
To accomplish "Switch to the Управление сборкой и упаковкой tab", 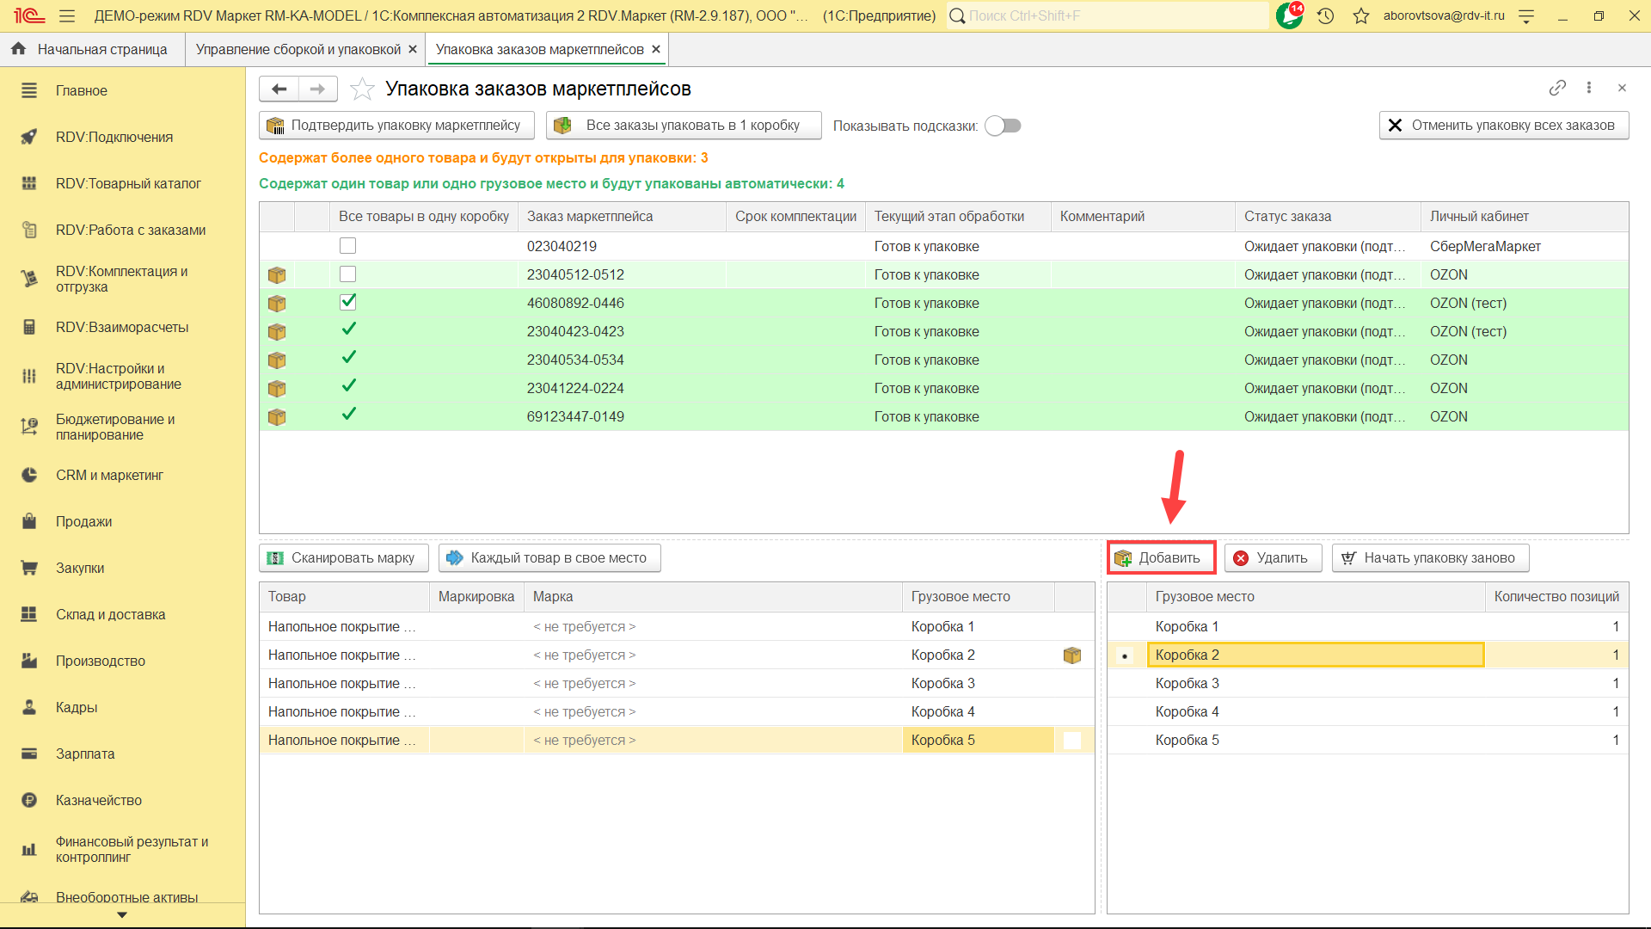I will [x=298, y=49].
